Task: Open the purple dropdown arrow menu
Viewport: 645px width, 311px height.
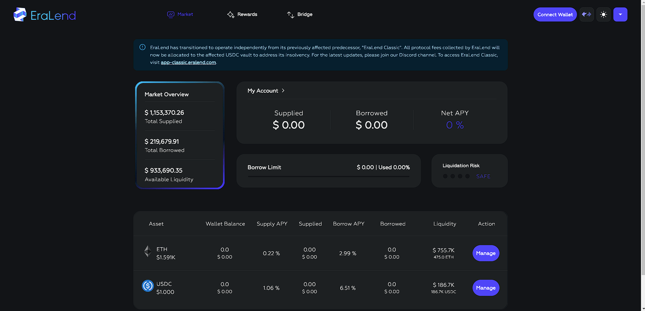Action: (x=620, y=14)
